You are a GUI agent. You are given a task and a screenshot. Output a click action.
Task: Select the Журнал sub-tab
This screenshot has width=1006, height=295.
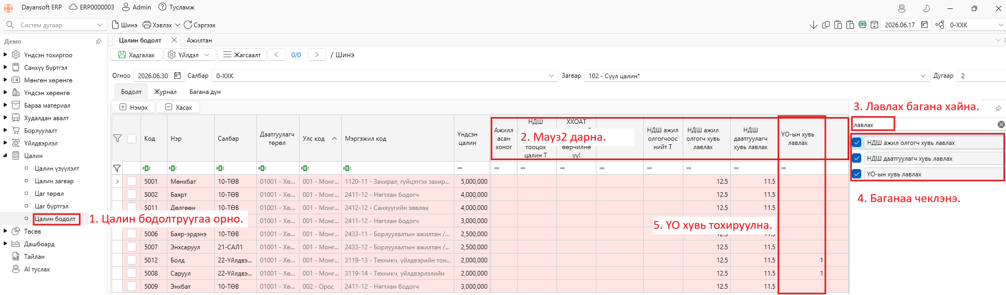[165, 91]
